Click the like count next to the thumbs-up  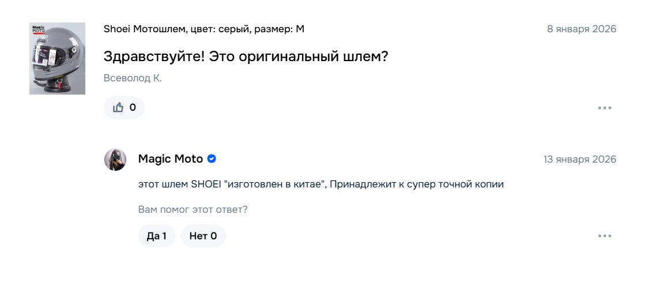coord(133,107)
